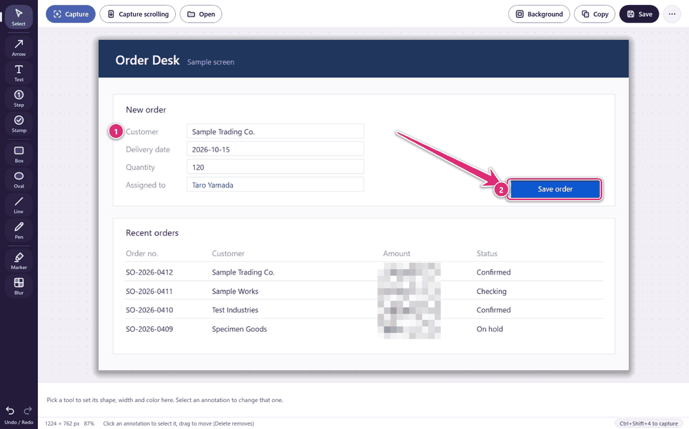Click the Open file button
Viewport: 689px width, 429px height.
tap(200, 14)
